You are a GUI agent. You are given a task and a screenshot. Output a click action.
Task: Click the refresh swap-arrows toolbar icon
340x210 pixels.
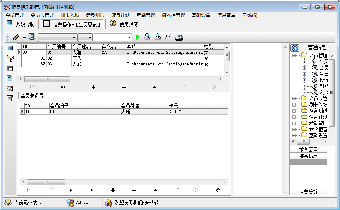pyautogui.click(x=168, y=37)
